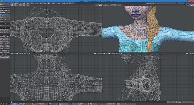Switch to ポイント (point) selection mode
This screenshot has height=105, width=194.
[5, 14]
